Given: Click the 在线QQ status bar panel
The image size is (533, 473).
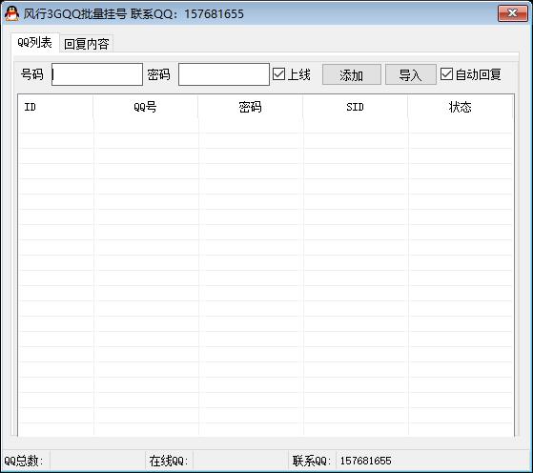Looking at the screenshot, I should 216,462.
